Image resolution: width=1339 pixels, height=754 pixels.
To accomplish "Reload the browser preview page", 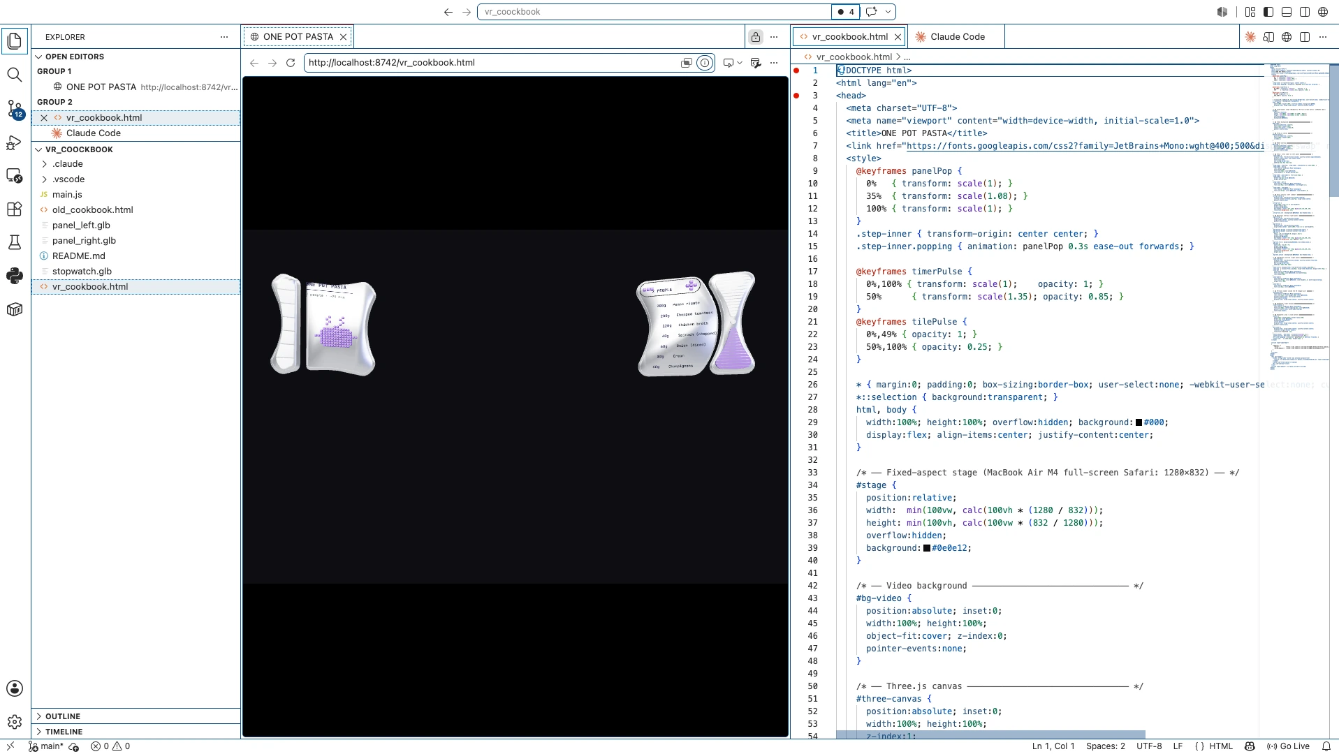I will pyautogui.click(x=291, y=63).
